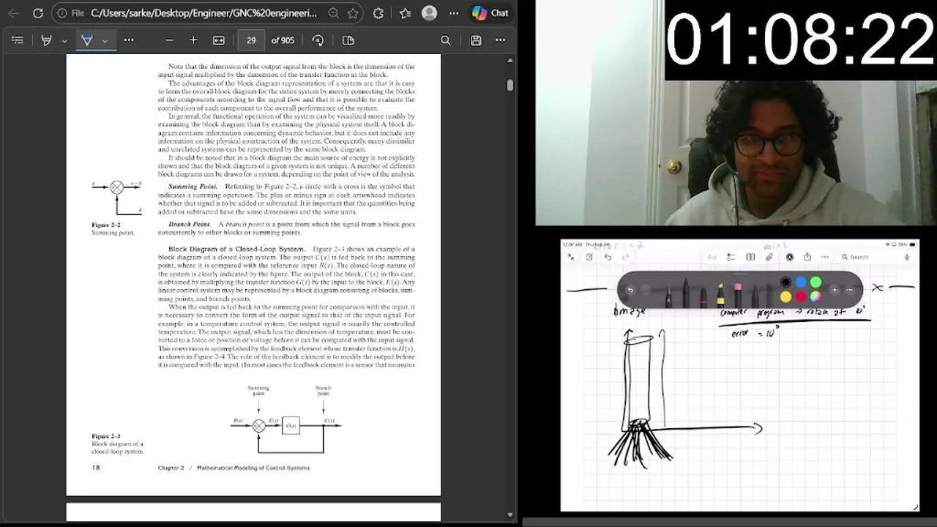Open browser settings and more menu
Screen dimensions: 937x527
point(454,13)
